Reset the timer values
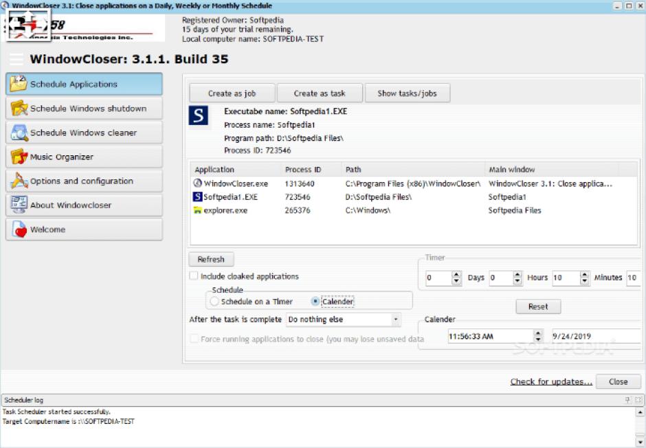Viewport: 646px width, 448px height. 538,306
